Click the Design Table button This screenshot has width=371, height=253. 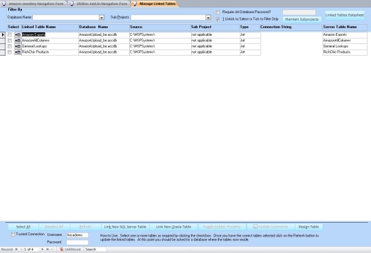[x=308, y=227]
